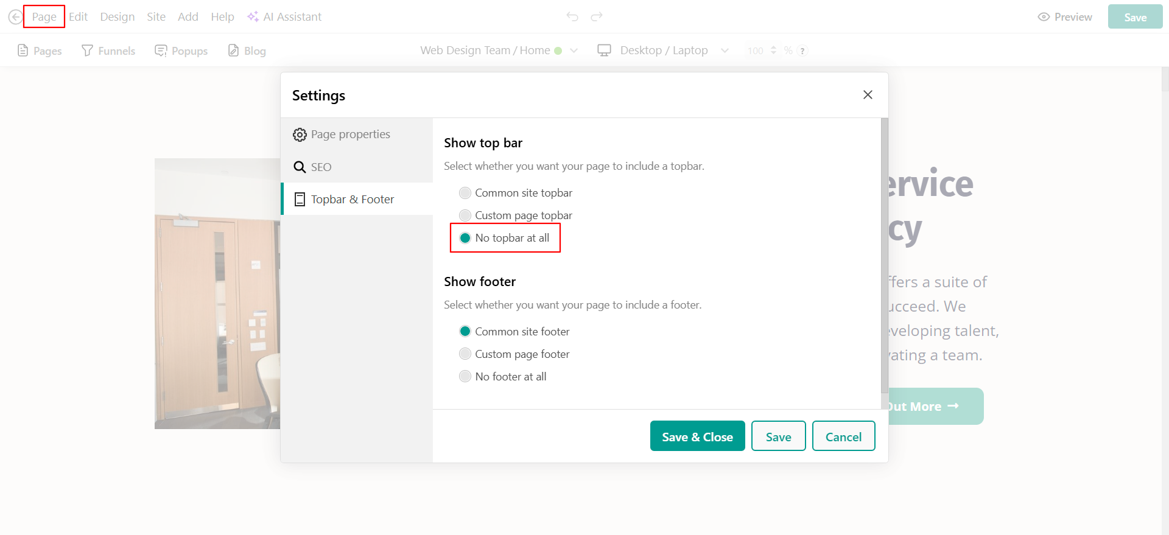Click the zoom help question mark icon
Viewport: 1169px width, 535px height.
coord(802,51)
